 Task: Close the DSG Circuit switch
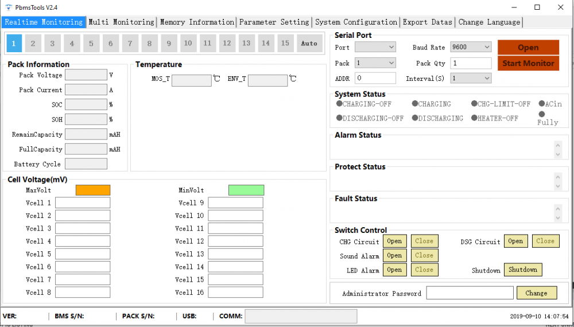click(x=545, y=241)
